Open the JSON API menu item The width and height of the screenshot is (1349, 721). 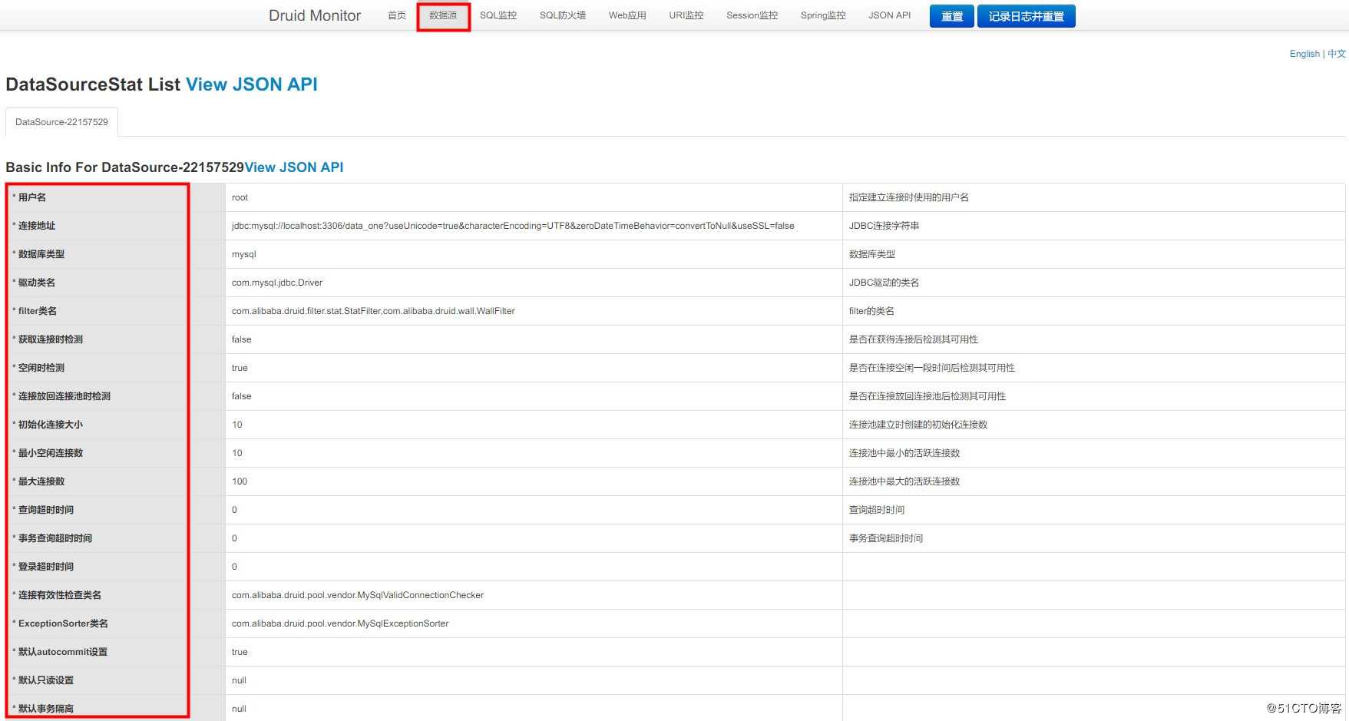point(890,15)
